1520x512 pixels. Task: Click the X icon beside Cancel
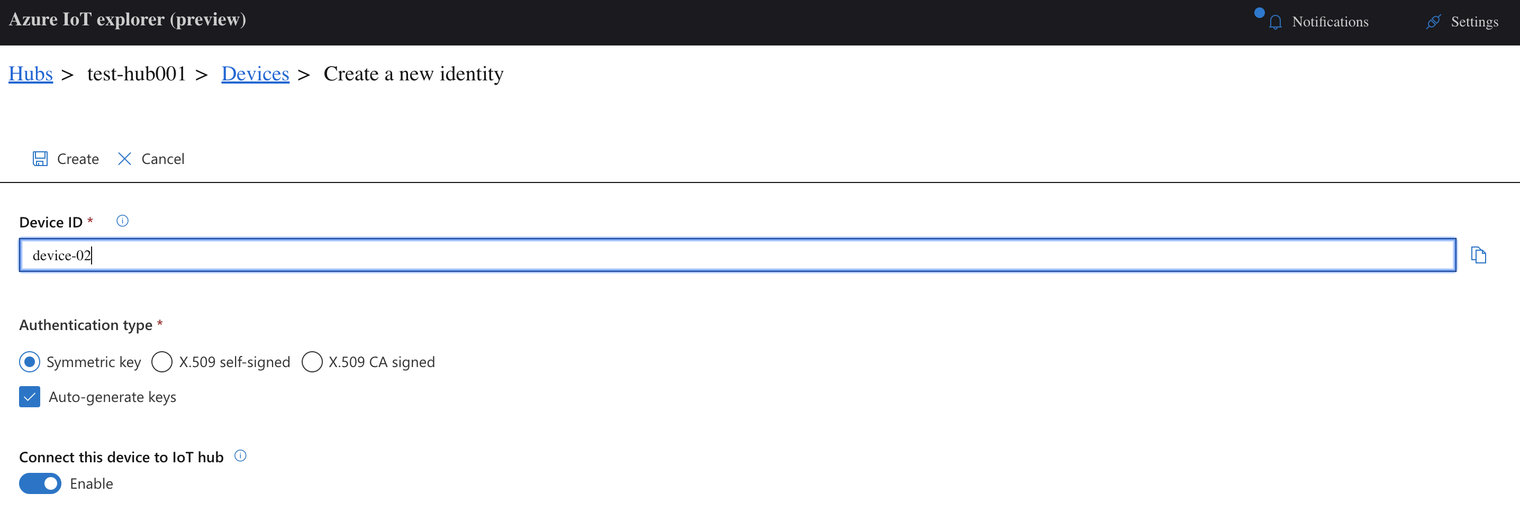click(124, 158)
